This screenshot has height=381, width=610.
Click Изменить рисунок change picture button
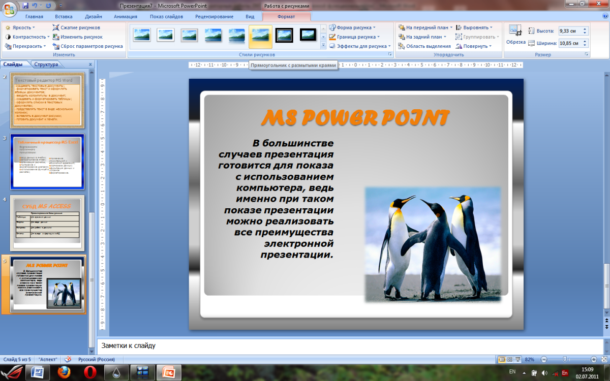[x=81, y=37]
